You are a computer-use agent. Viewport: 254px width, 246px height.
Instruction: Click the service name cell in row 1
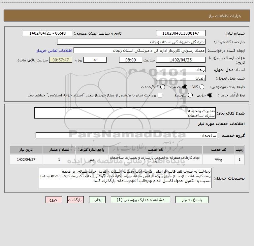tap(155, 159)
